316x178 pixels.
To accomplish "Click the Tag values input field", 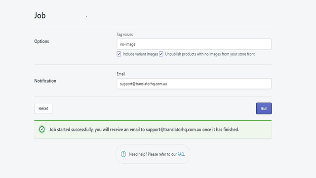I will click(x=194, y=44).
